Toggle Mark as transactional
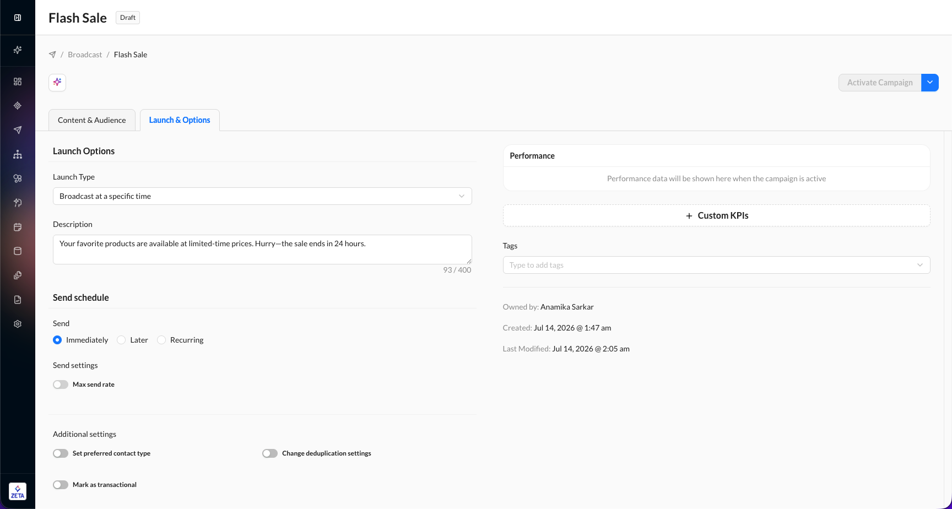Screen dimensions: 952x509 pyautogui.click(x=61, y=485)
